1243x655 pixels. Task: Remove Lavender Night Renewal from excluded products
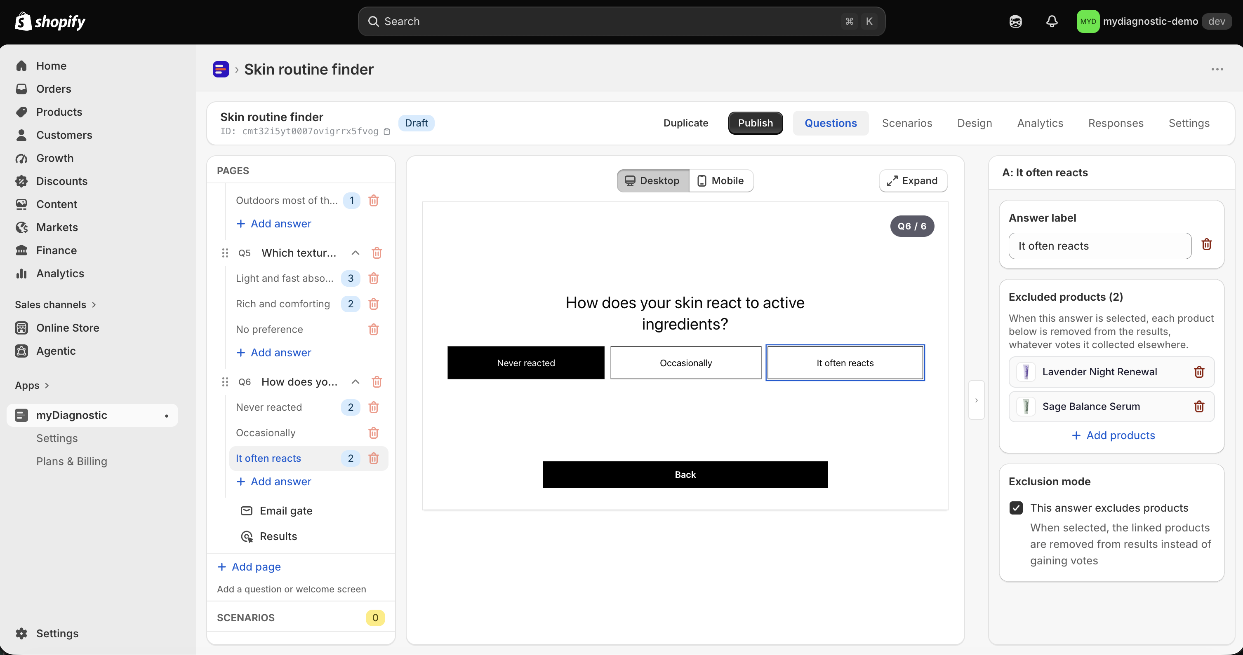(1199, 372)
